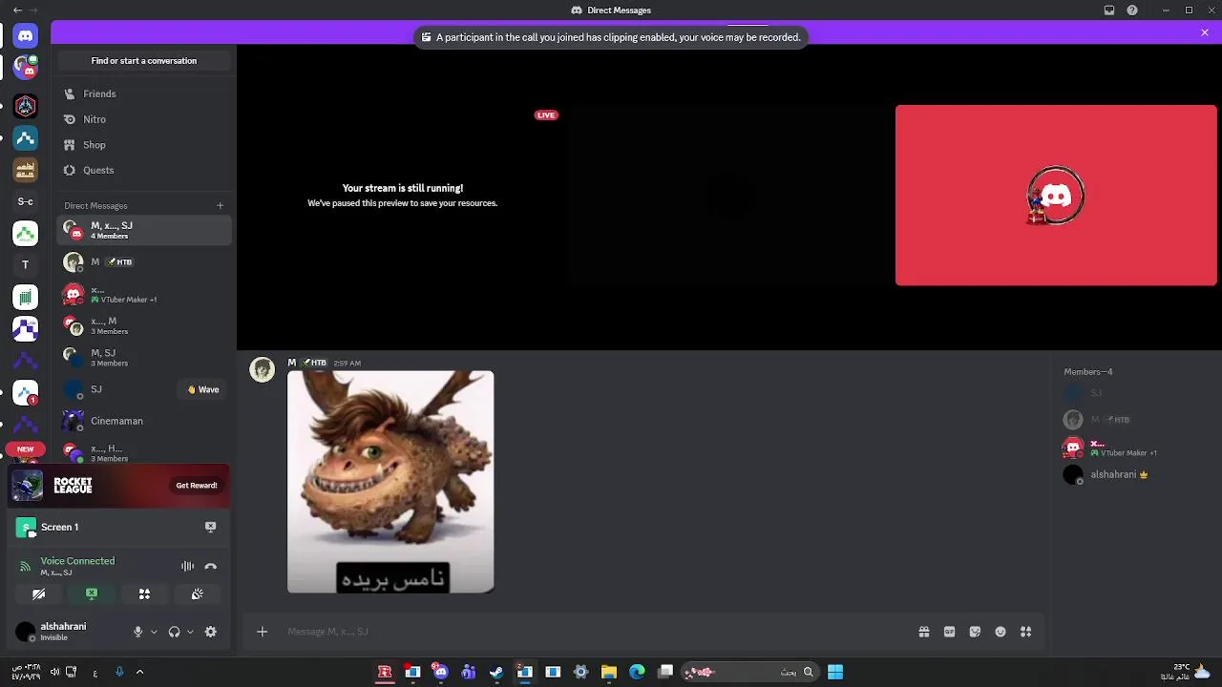The image size is (1222, 687).
Task: Toggle noise suppression waveform icon
Action: coord(188,567)
